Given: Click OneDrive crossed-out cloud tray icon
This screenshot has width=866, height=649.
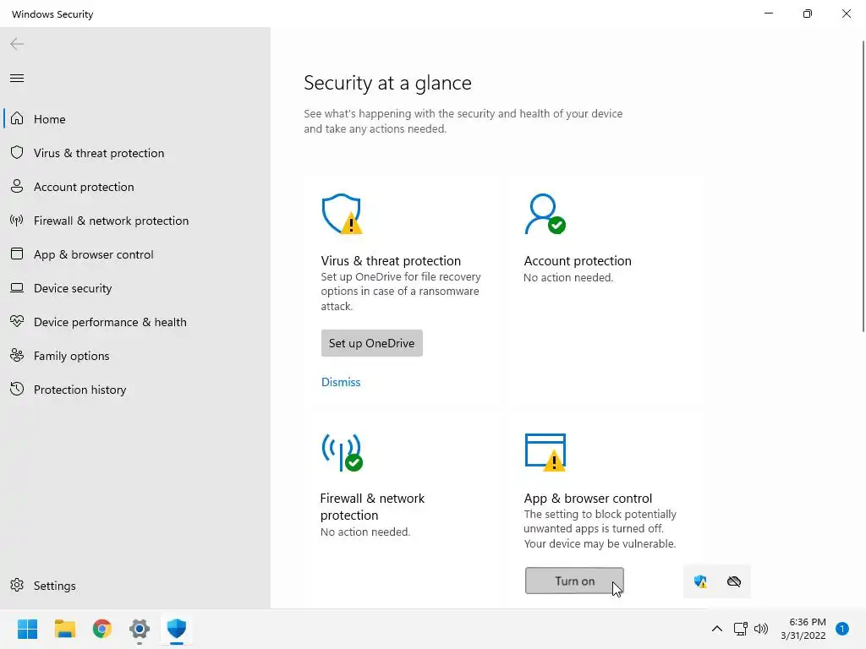Looking at the screenshot, I should tap(734, 581).
